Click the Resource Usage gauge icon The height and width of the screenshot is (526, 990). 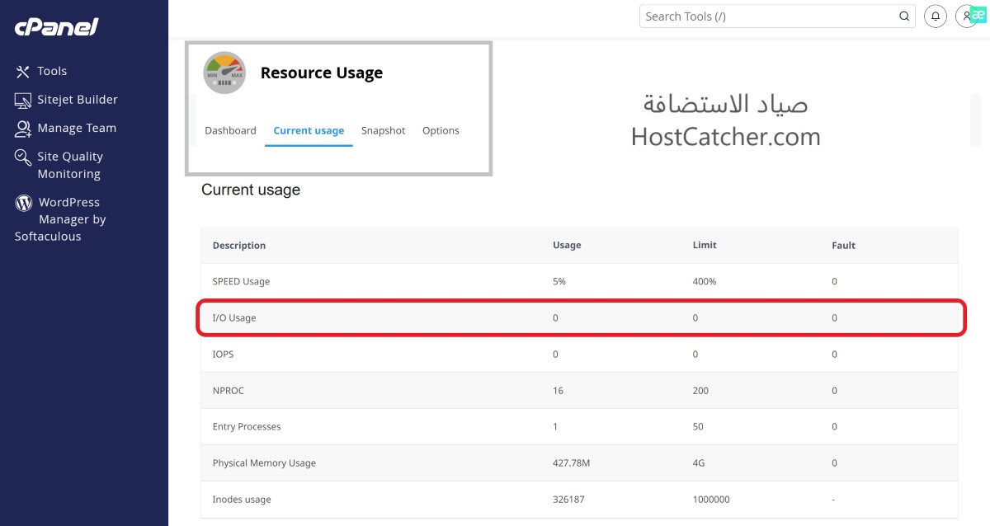pos(224,73)
